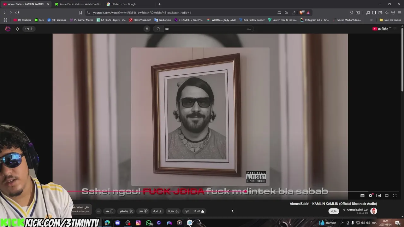Open Instagram taskbar icon
Screen dimensions: 404x227
[138, 223]
